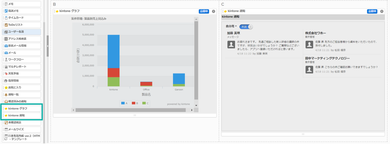Toggle the 未読 unread switch

[246, 27]
